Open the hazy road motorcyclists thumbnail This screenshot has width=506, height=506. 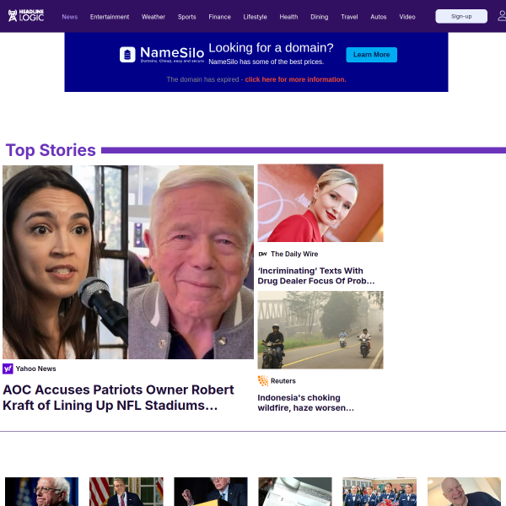tap(320, 330)
